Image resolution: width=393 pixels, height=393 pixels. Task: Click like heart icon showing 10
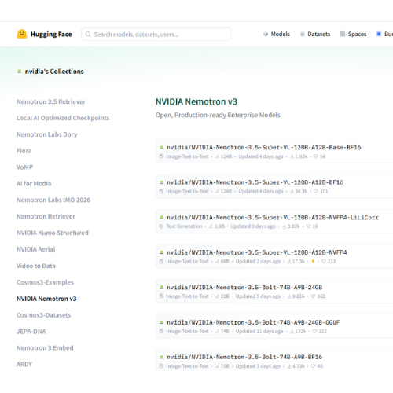point(308,226)
